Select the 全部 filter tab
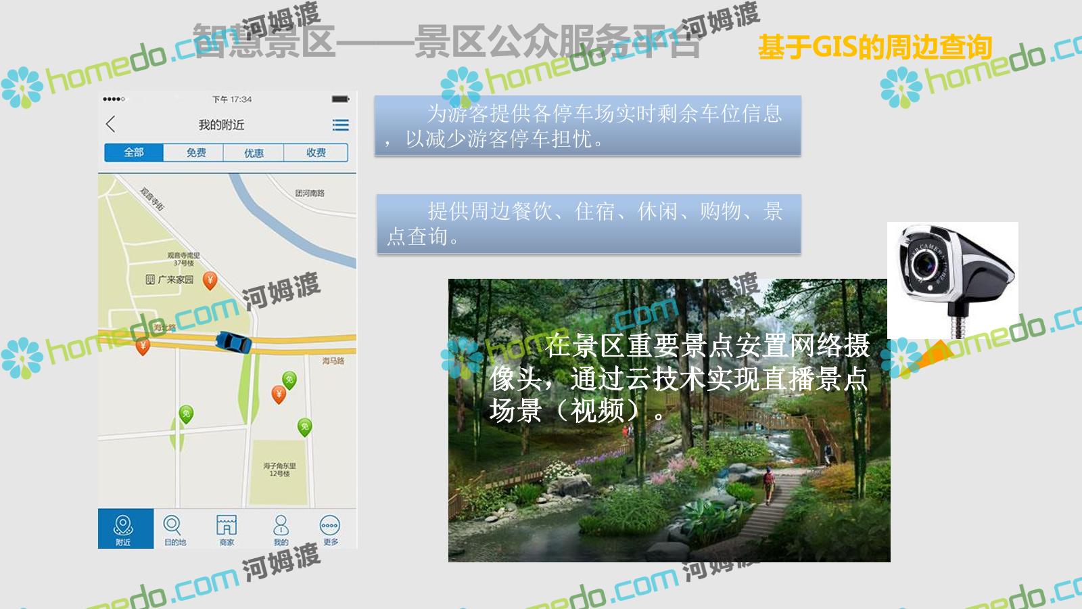 pos(134,153)
